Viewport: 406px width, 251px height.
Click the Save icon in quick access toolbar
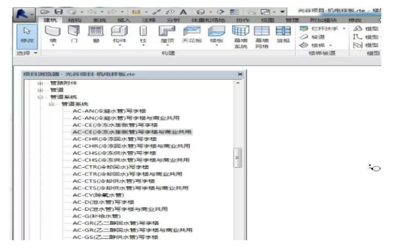(x=59, y=11)
